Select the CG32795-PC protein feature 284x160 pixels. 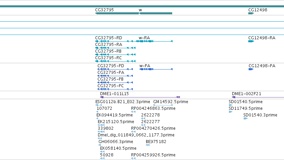pos(115,89)
